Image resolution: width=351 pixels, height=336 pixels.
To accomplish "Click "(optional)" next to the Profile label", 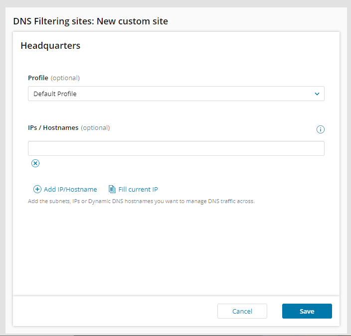I will (x=65, y=78).
